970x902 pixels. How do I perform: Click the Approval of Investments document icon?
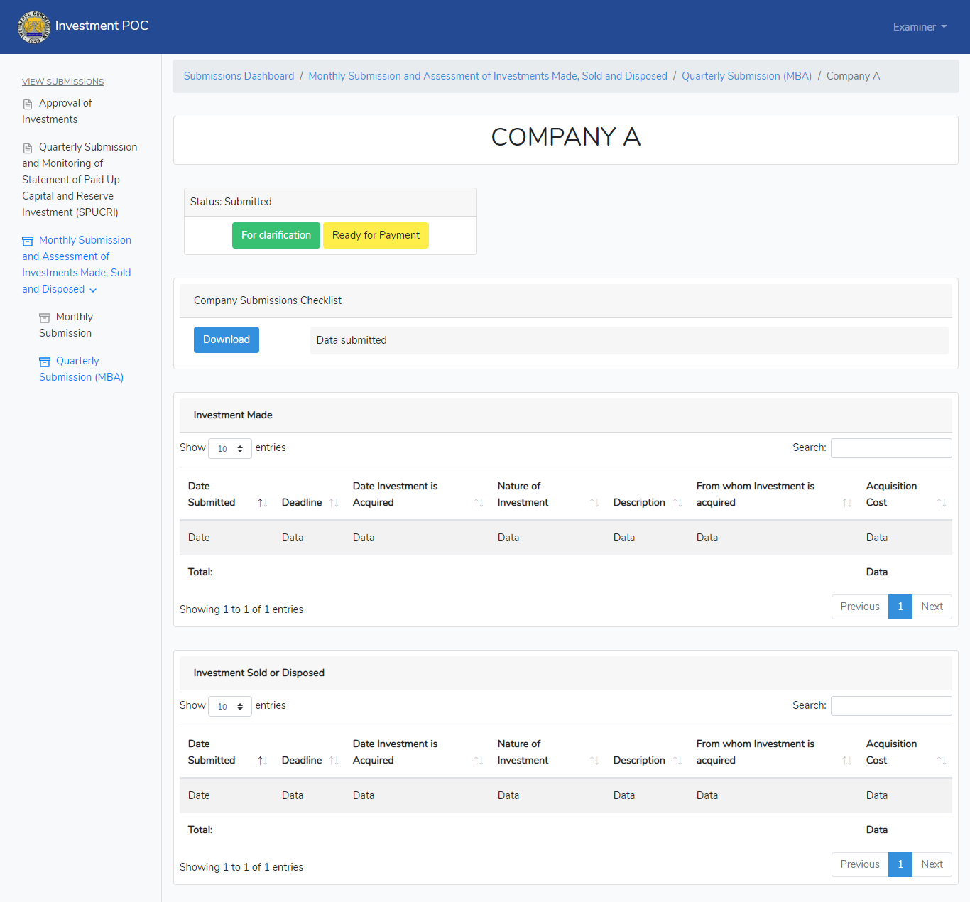[28, 104]
